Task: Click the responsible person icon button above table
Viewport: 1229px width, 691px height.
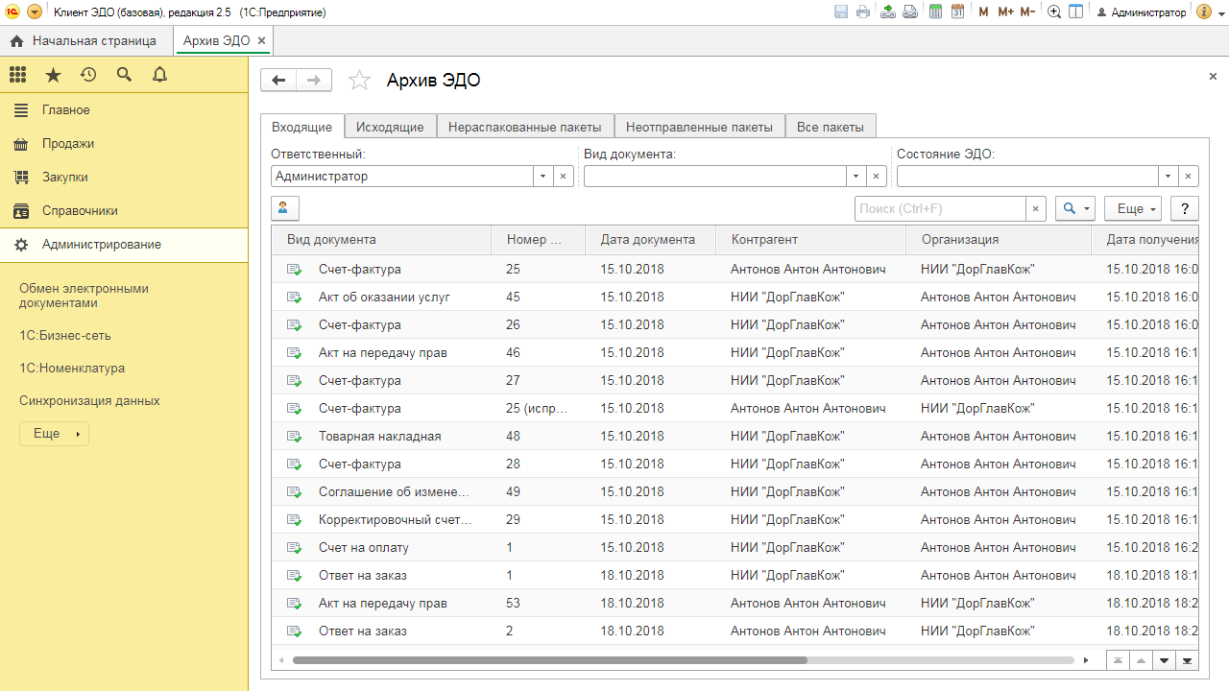Action: (x=285, y=208)
